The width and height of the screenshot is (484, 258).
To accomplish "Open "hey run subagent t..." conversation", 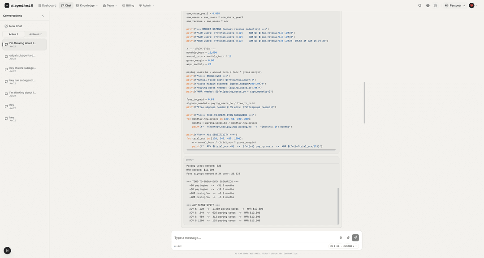I will (x=24, y=81).
